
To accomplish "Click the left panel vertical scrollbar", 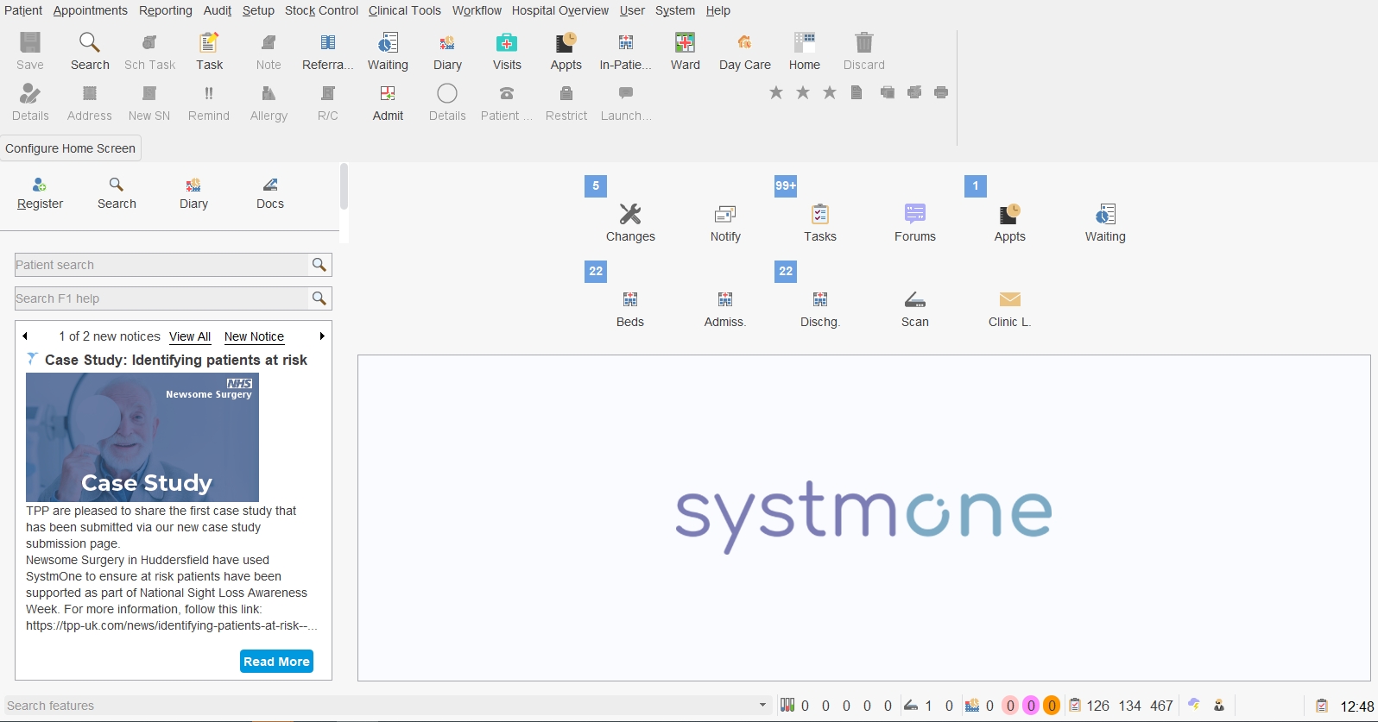I will tap(344, 187).
